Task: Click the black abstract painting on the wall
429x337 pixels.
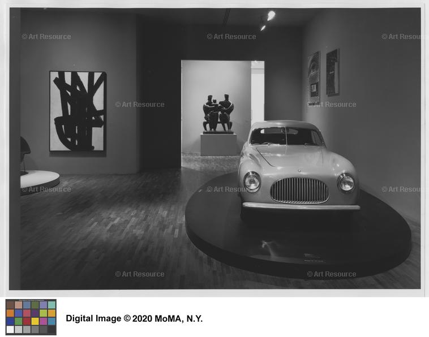Action: [x=78, y=111]
